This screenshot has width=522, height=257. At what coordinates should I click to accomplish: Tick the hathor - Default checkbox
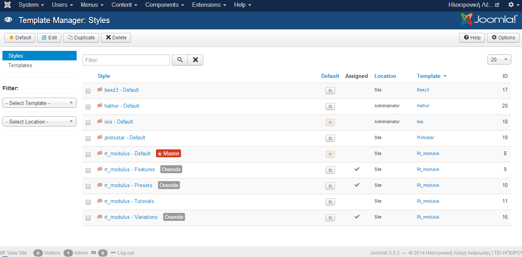[88, 107]
